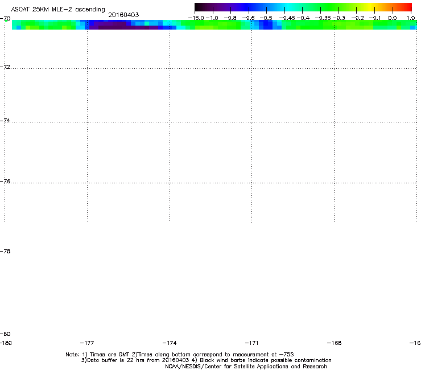421x370 pixels.
Task: Click the -177 longitude axis label
Action: tap(87, 343)
